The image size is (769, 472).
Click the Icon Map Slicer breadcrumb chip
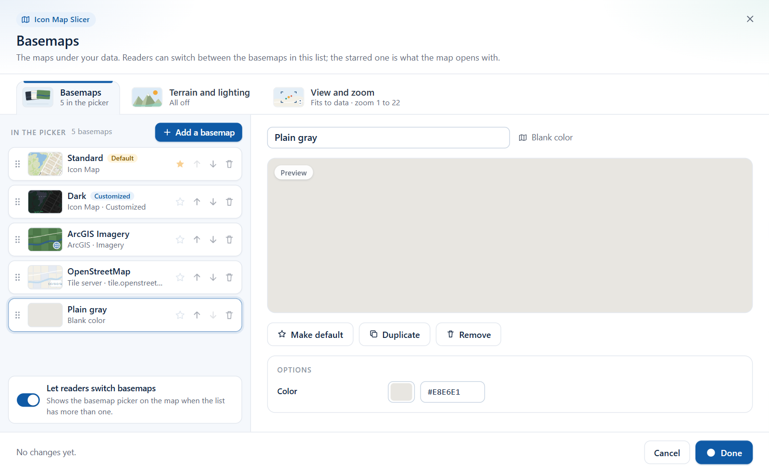coord(56,20)
